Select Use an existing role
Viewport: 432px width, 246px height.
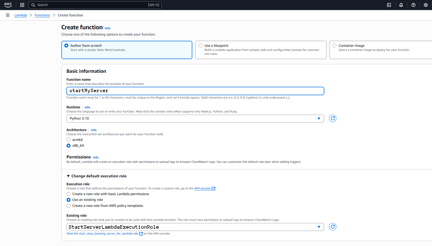point(68,200)
